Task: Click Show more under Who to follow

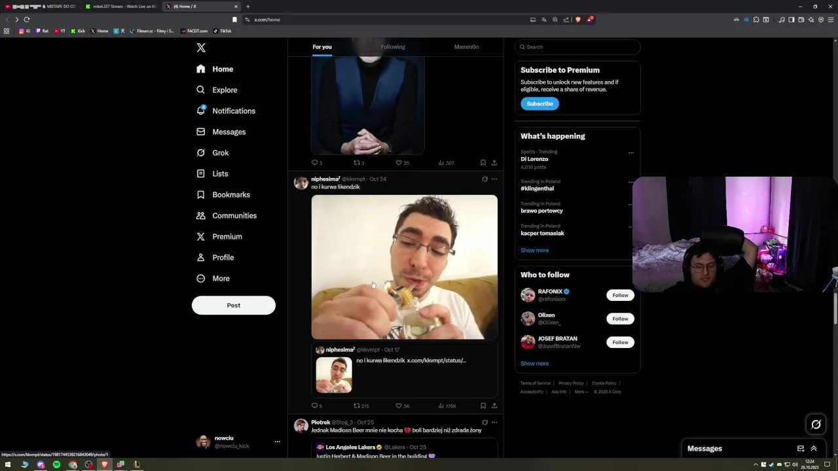Action: [534, 363]
